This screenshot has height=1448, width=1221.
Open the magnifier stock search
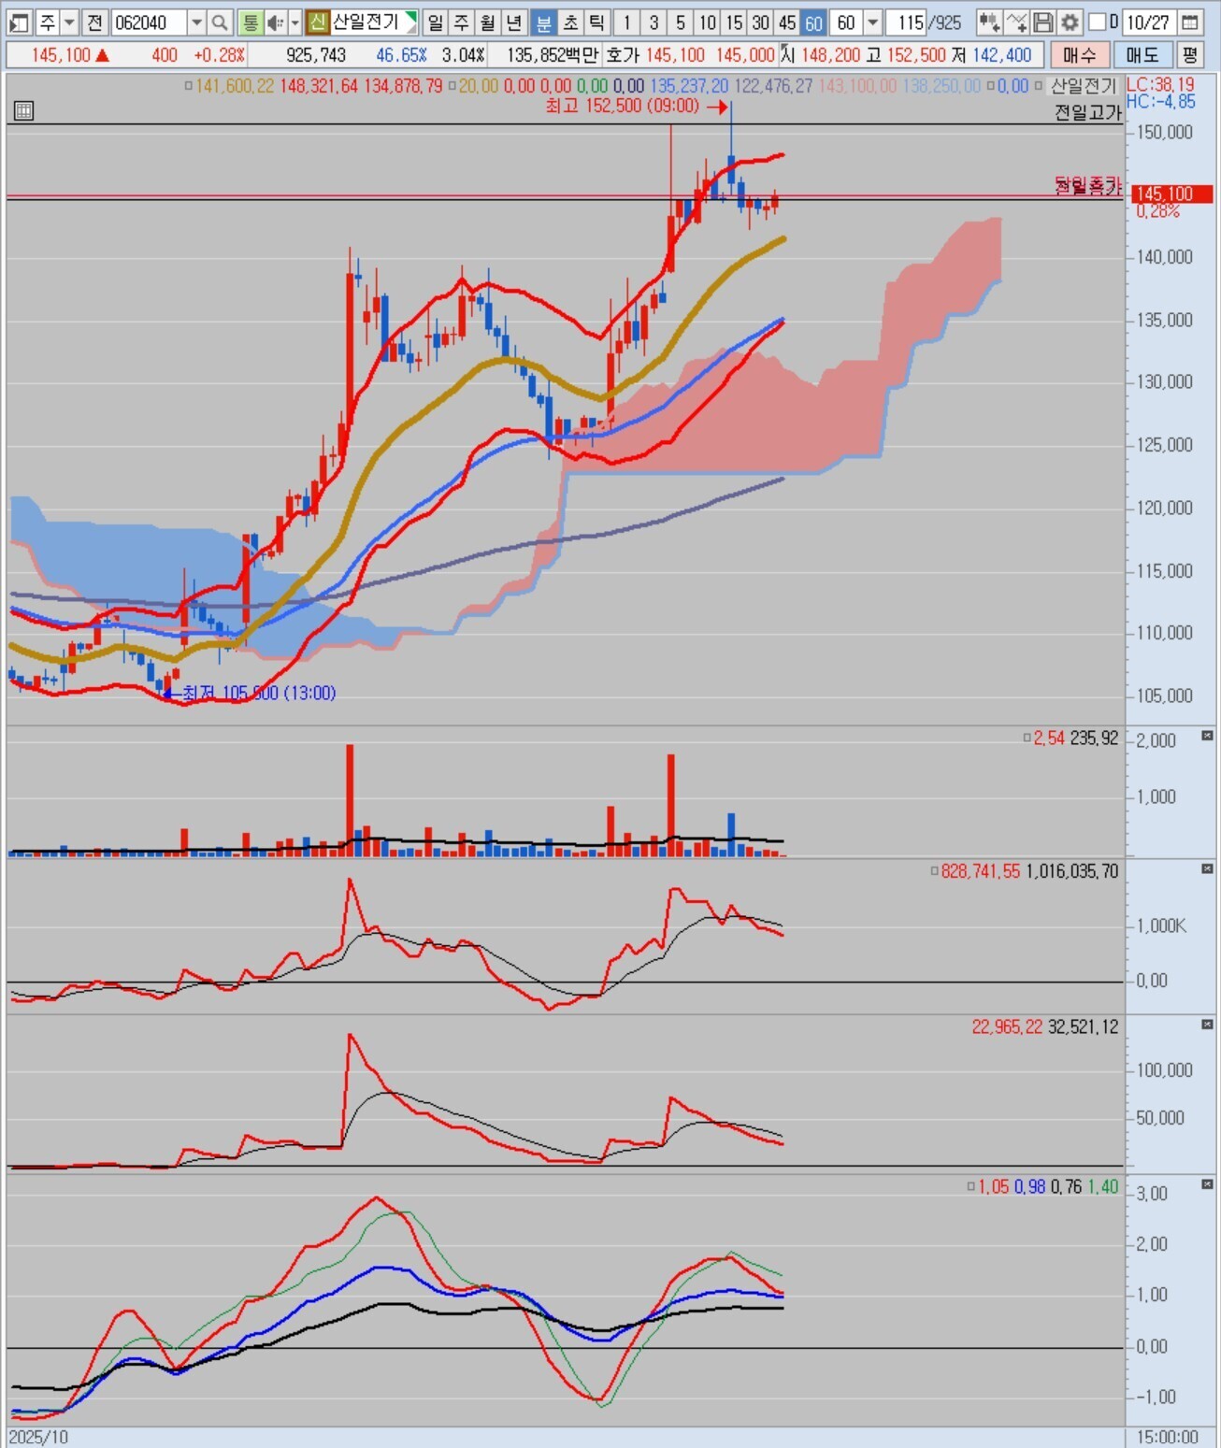219,22
